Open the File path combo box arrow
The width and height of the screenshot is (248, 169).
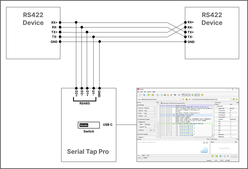[x=231, y=99]
